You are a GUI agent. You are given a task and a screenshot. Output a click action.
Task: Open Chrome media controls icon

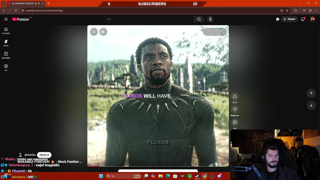pyautogui.click(x=304, y=10)
